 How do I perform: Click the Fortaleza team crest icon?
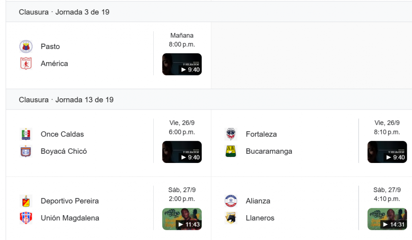coord(231,134)
